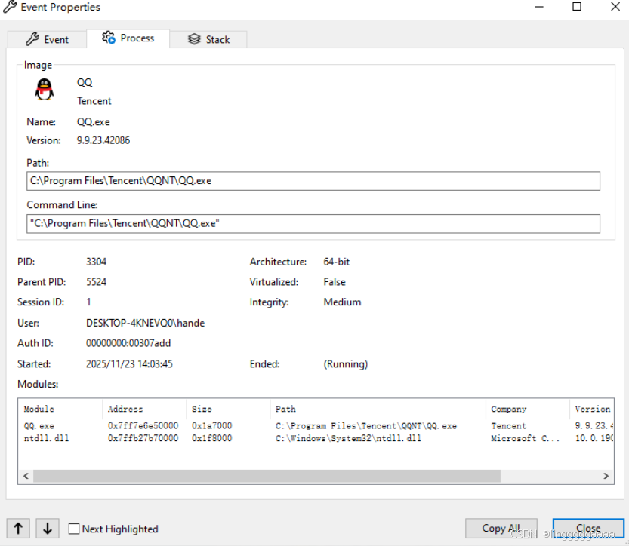Sort modules by the Size column header
Viewport: 629px width, 546px height.
click(228, 409)
